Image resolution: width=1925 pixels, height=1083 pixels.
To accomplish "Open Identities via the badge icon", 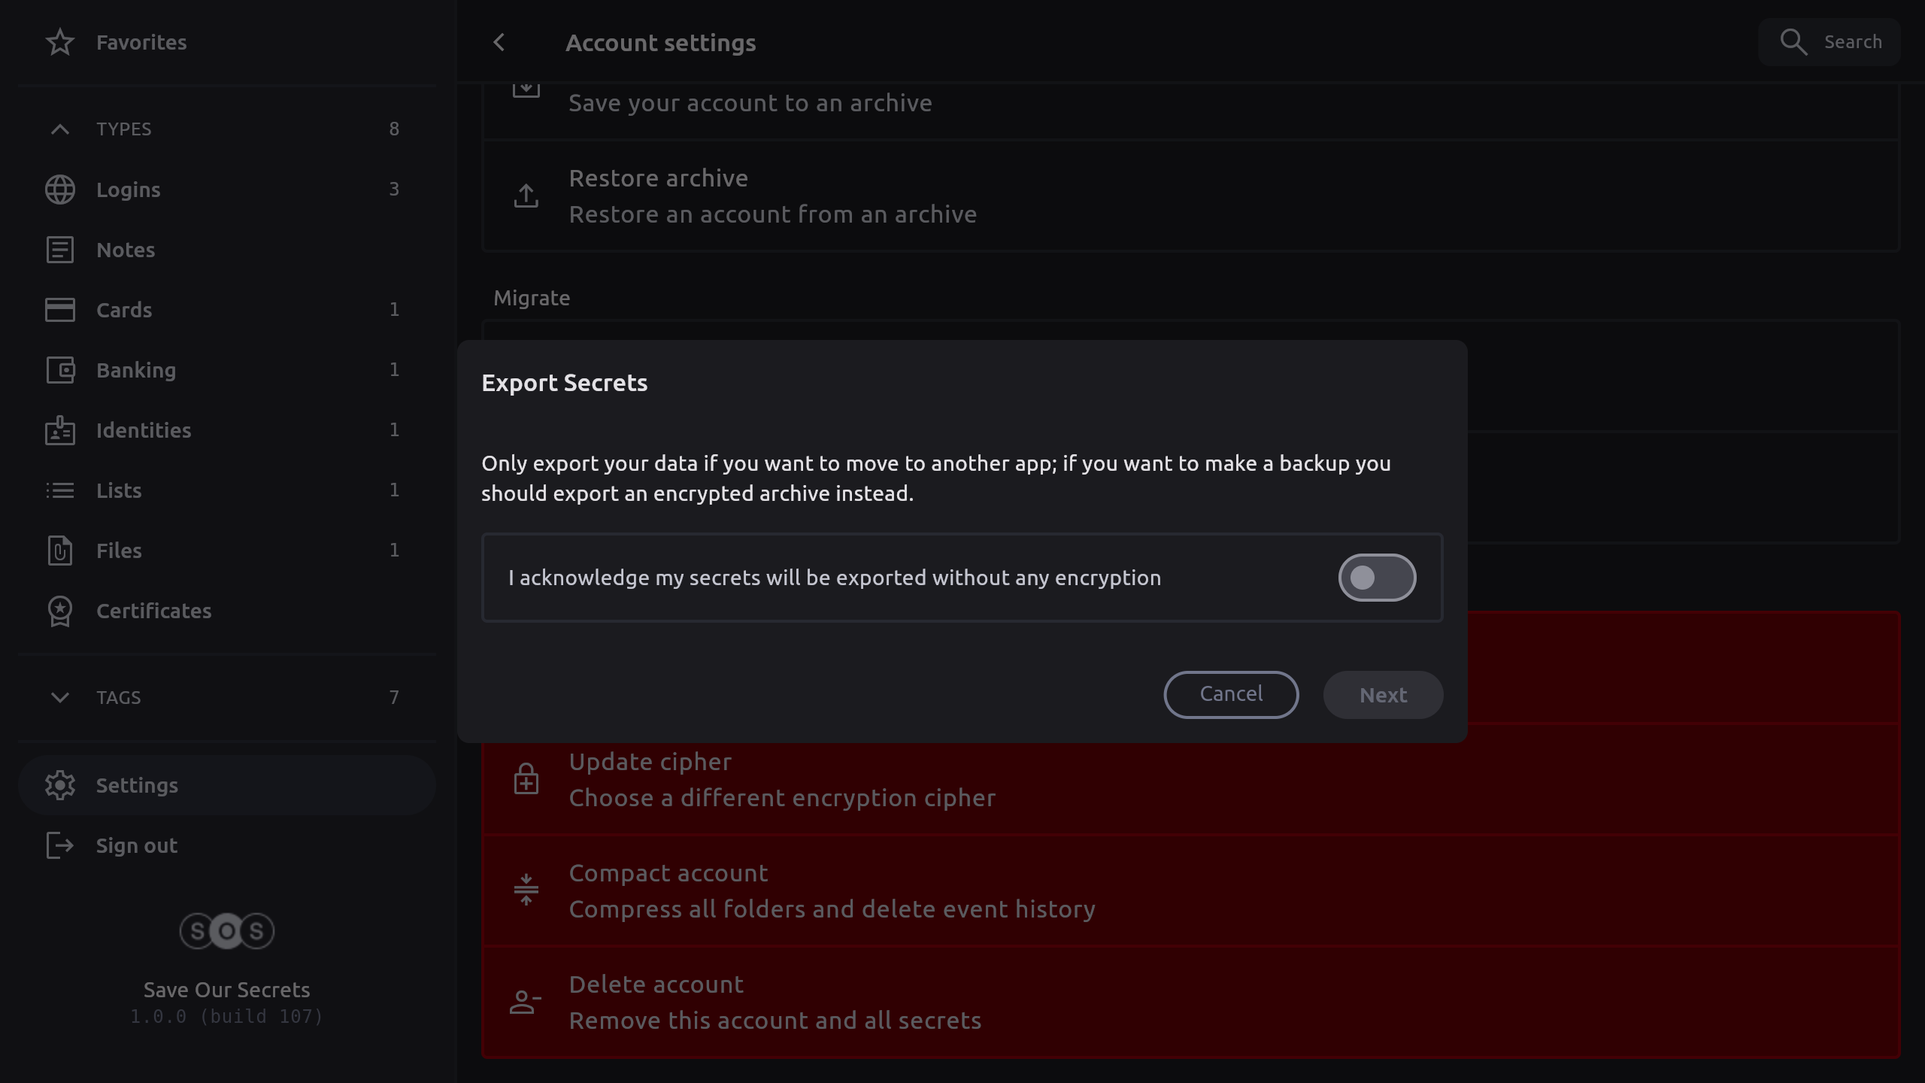I will 60,430.
